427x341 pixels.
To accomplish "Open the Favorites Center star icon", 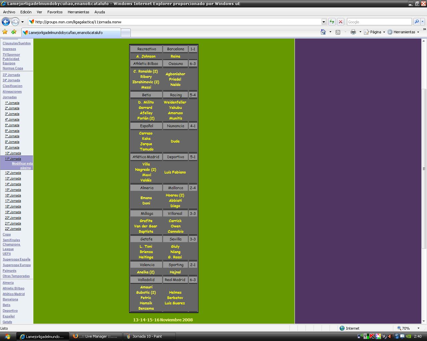I will [x=5, y=32].
